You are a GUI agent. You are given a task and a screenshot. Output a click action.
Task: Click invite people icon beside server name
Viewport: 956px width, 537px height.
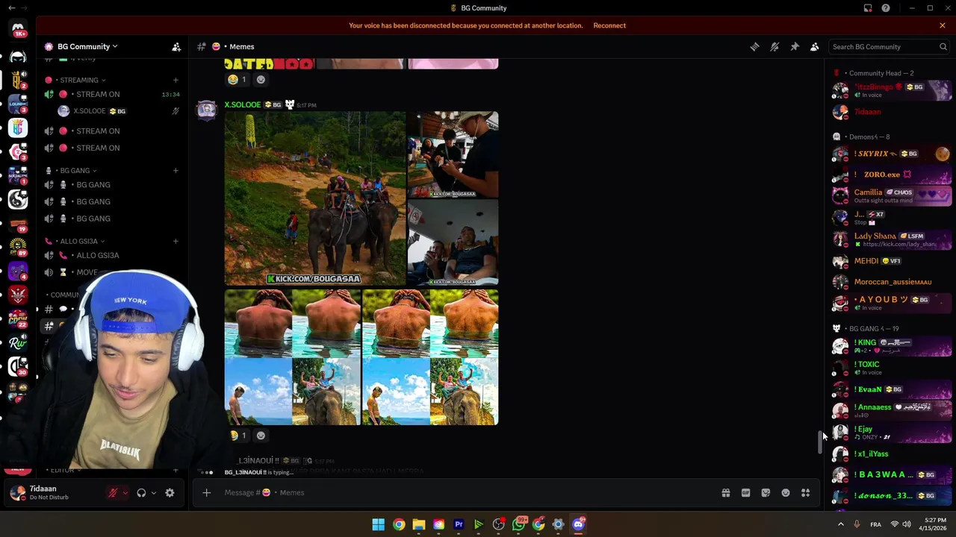coord(176,46)
